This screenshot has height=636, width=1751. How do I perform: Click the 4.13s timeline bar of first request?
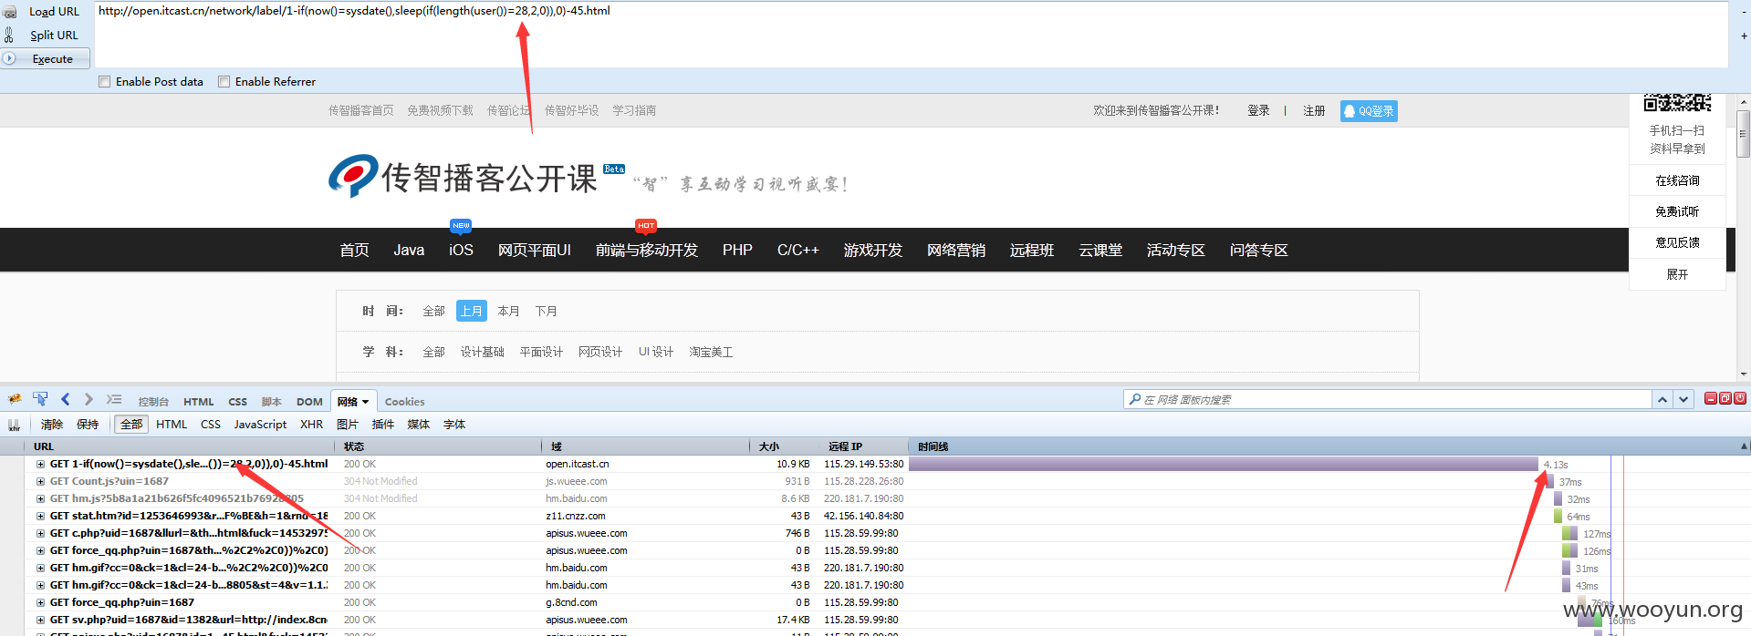(1224, 464)
